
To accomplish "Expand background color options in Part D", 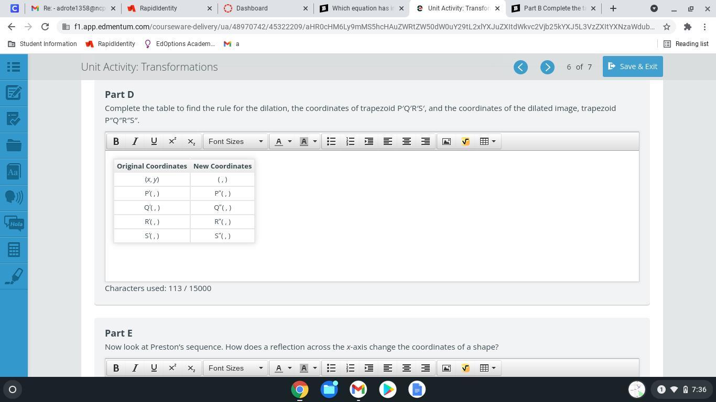I will coord(315,141).
